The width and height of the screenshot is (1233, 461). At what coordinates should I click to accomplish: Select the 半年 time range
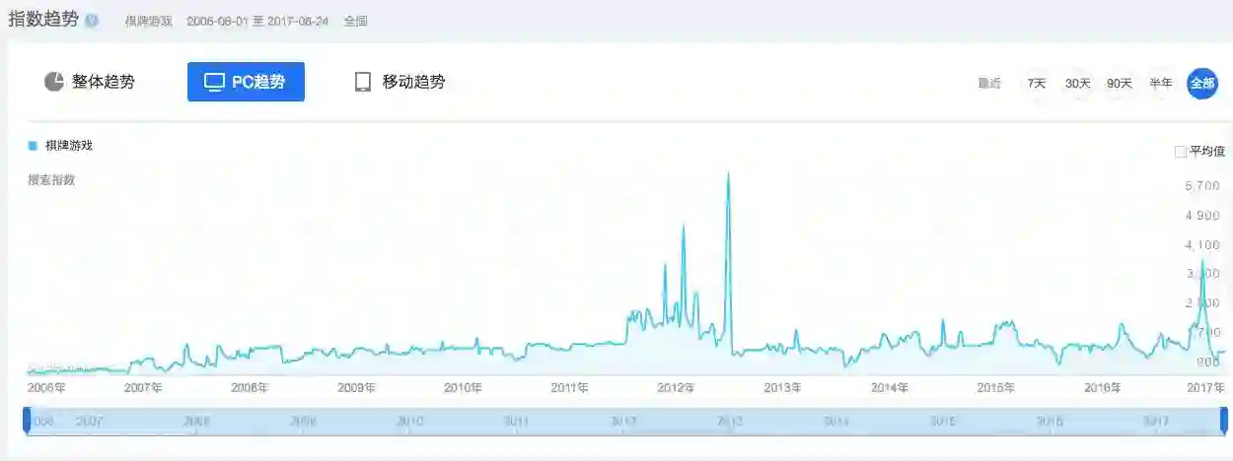coord(1160,84)
